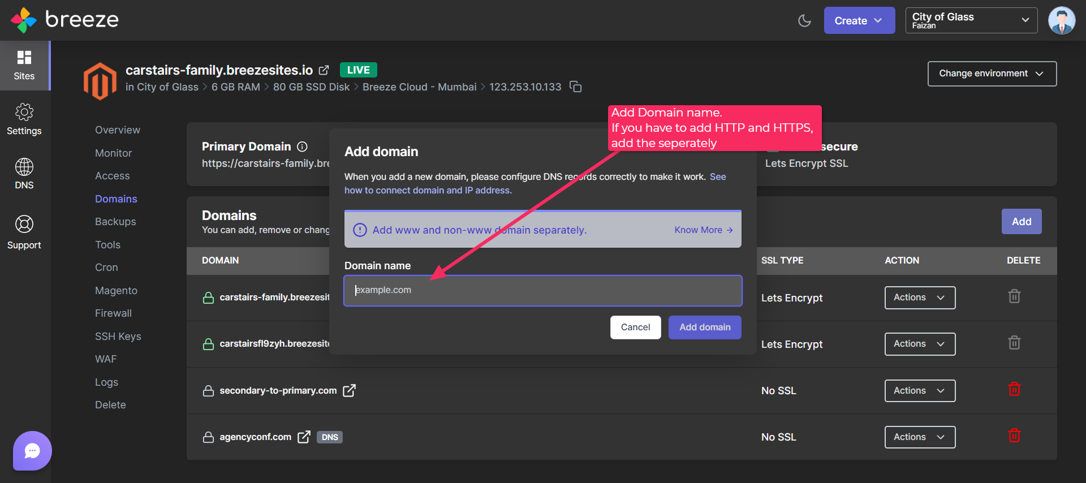Open Backups menu item
The height and width of the screenshot is (483, 1086).
(x=115, y=222)
